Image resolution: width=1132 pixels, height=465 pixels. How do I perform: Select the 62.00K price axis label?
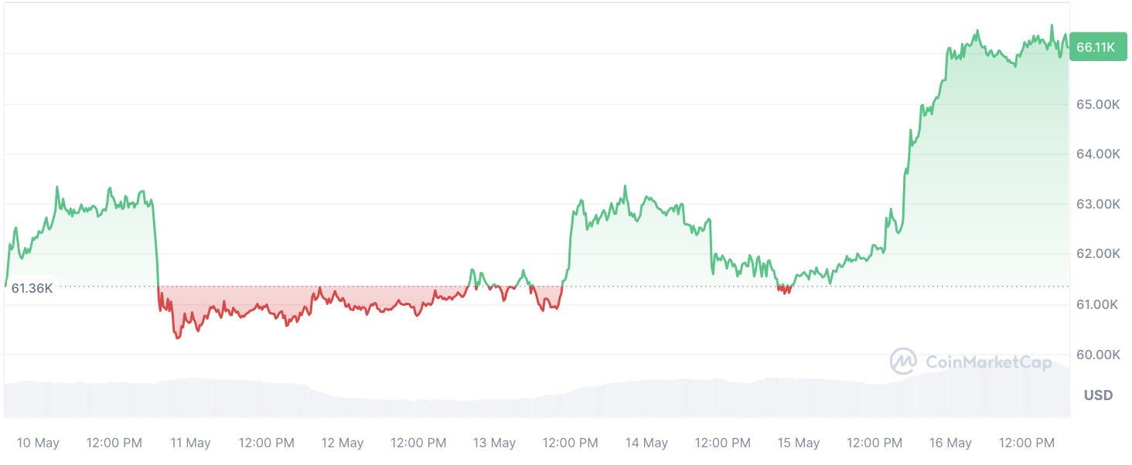[1098, 254]
